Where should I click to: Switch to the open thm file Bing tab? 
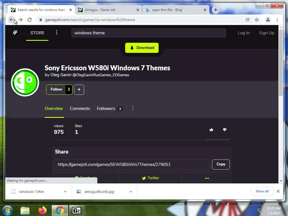(x=176, y=10)
